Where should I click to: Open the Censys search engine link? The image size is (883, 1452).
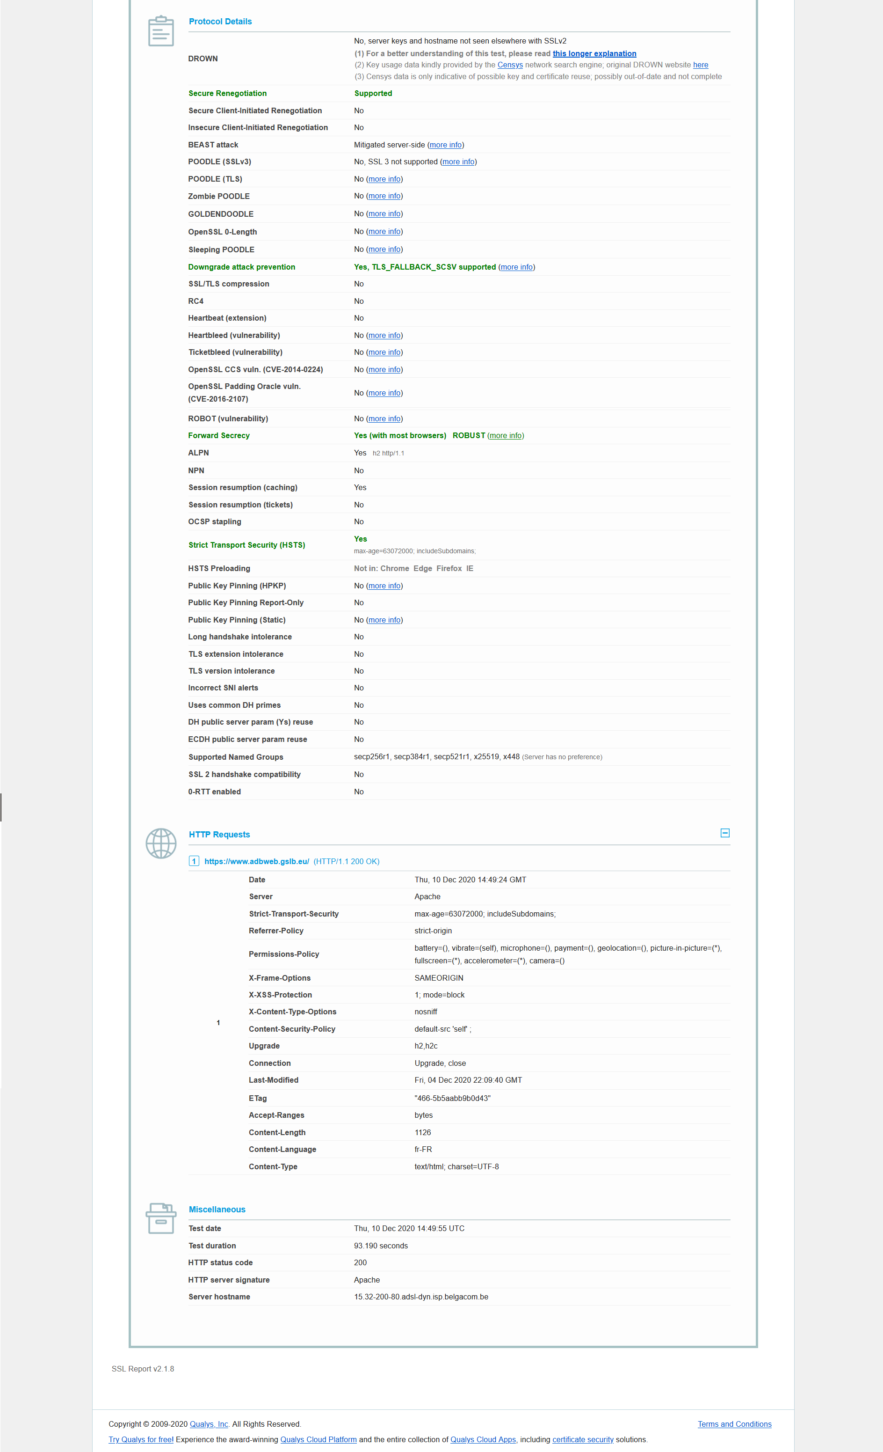click(510, 65)
